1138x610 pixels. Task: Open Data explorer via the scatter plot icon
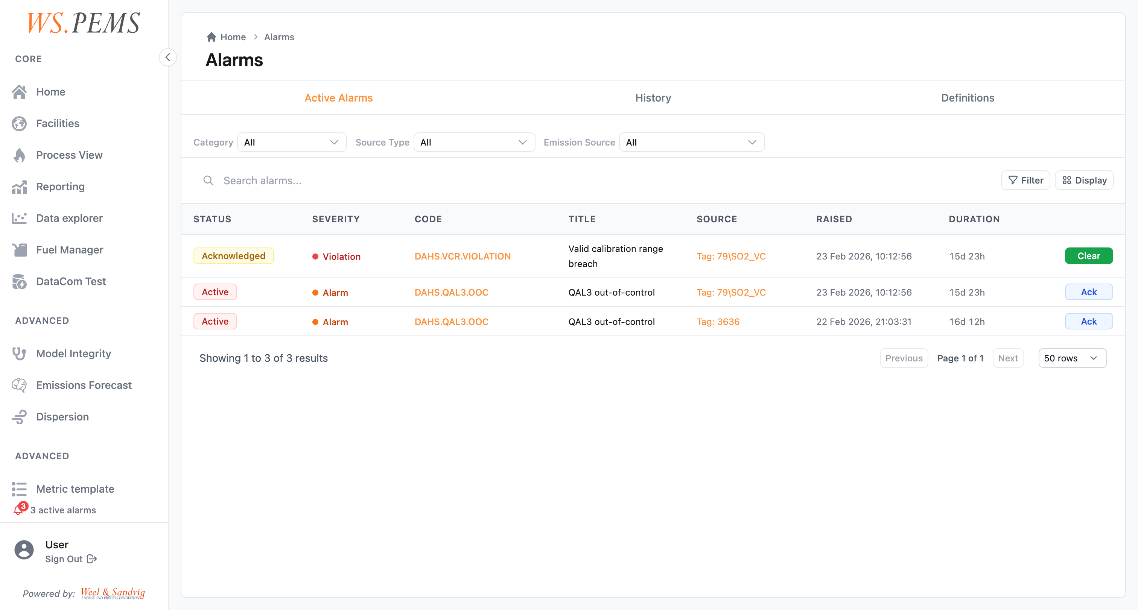tap(20, 218)
